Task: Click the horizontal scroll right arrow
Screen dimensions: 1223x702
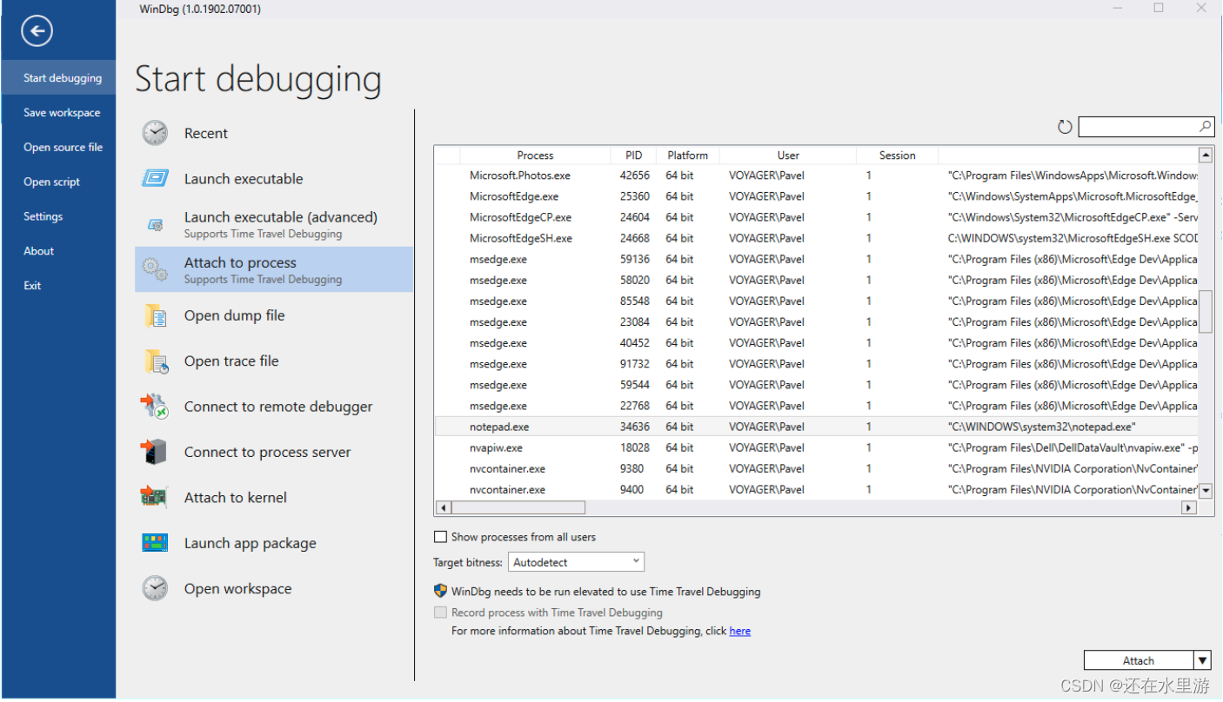Action: (1189, 507)
